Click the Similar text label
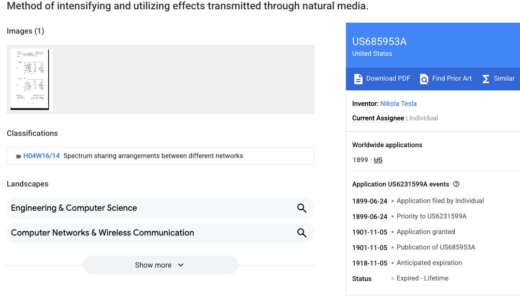The image size is (520, 296). tap(504, 79)
